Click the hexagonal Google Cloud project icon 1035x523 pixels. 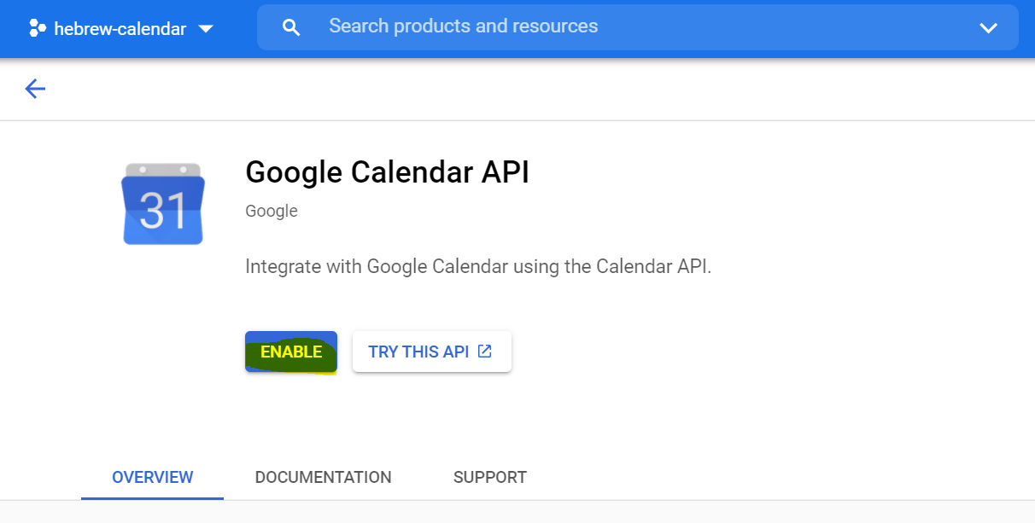(37, 26)
